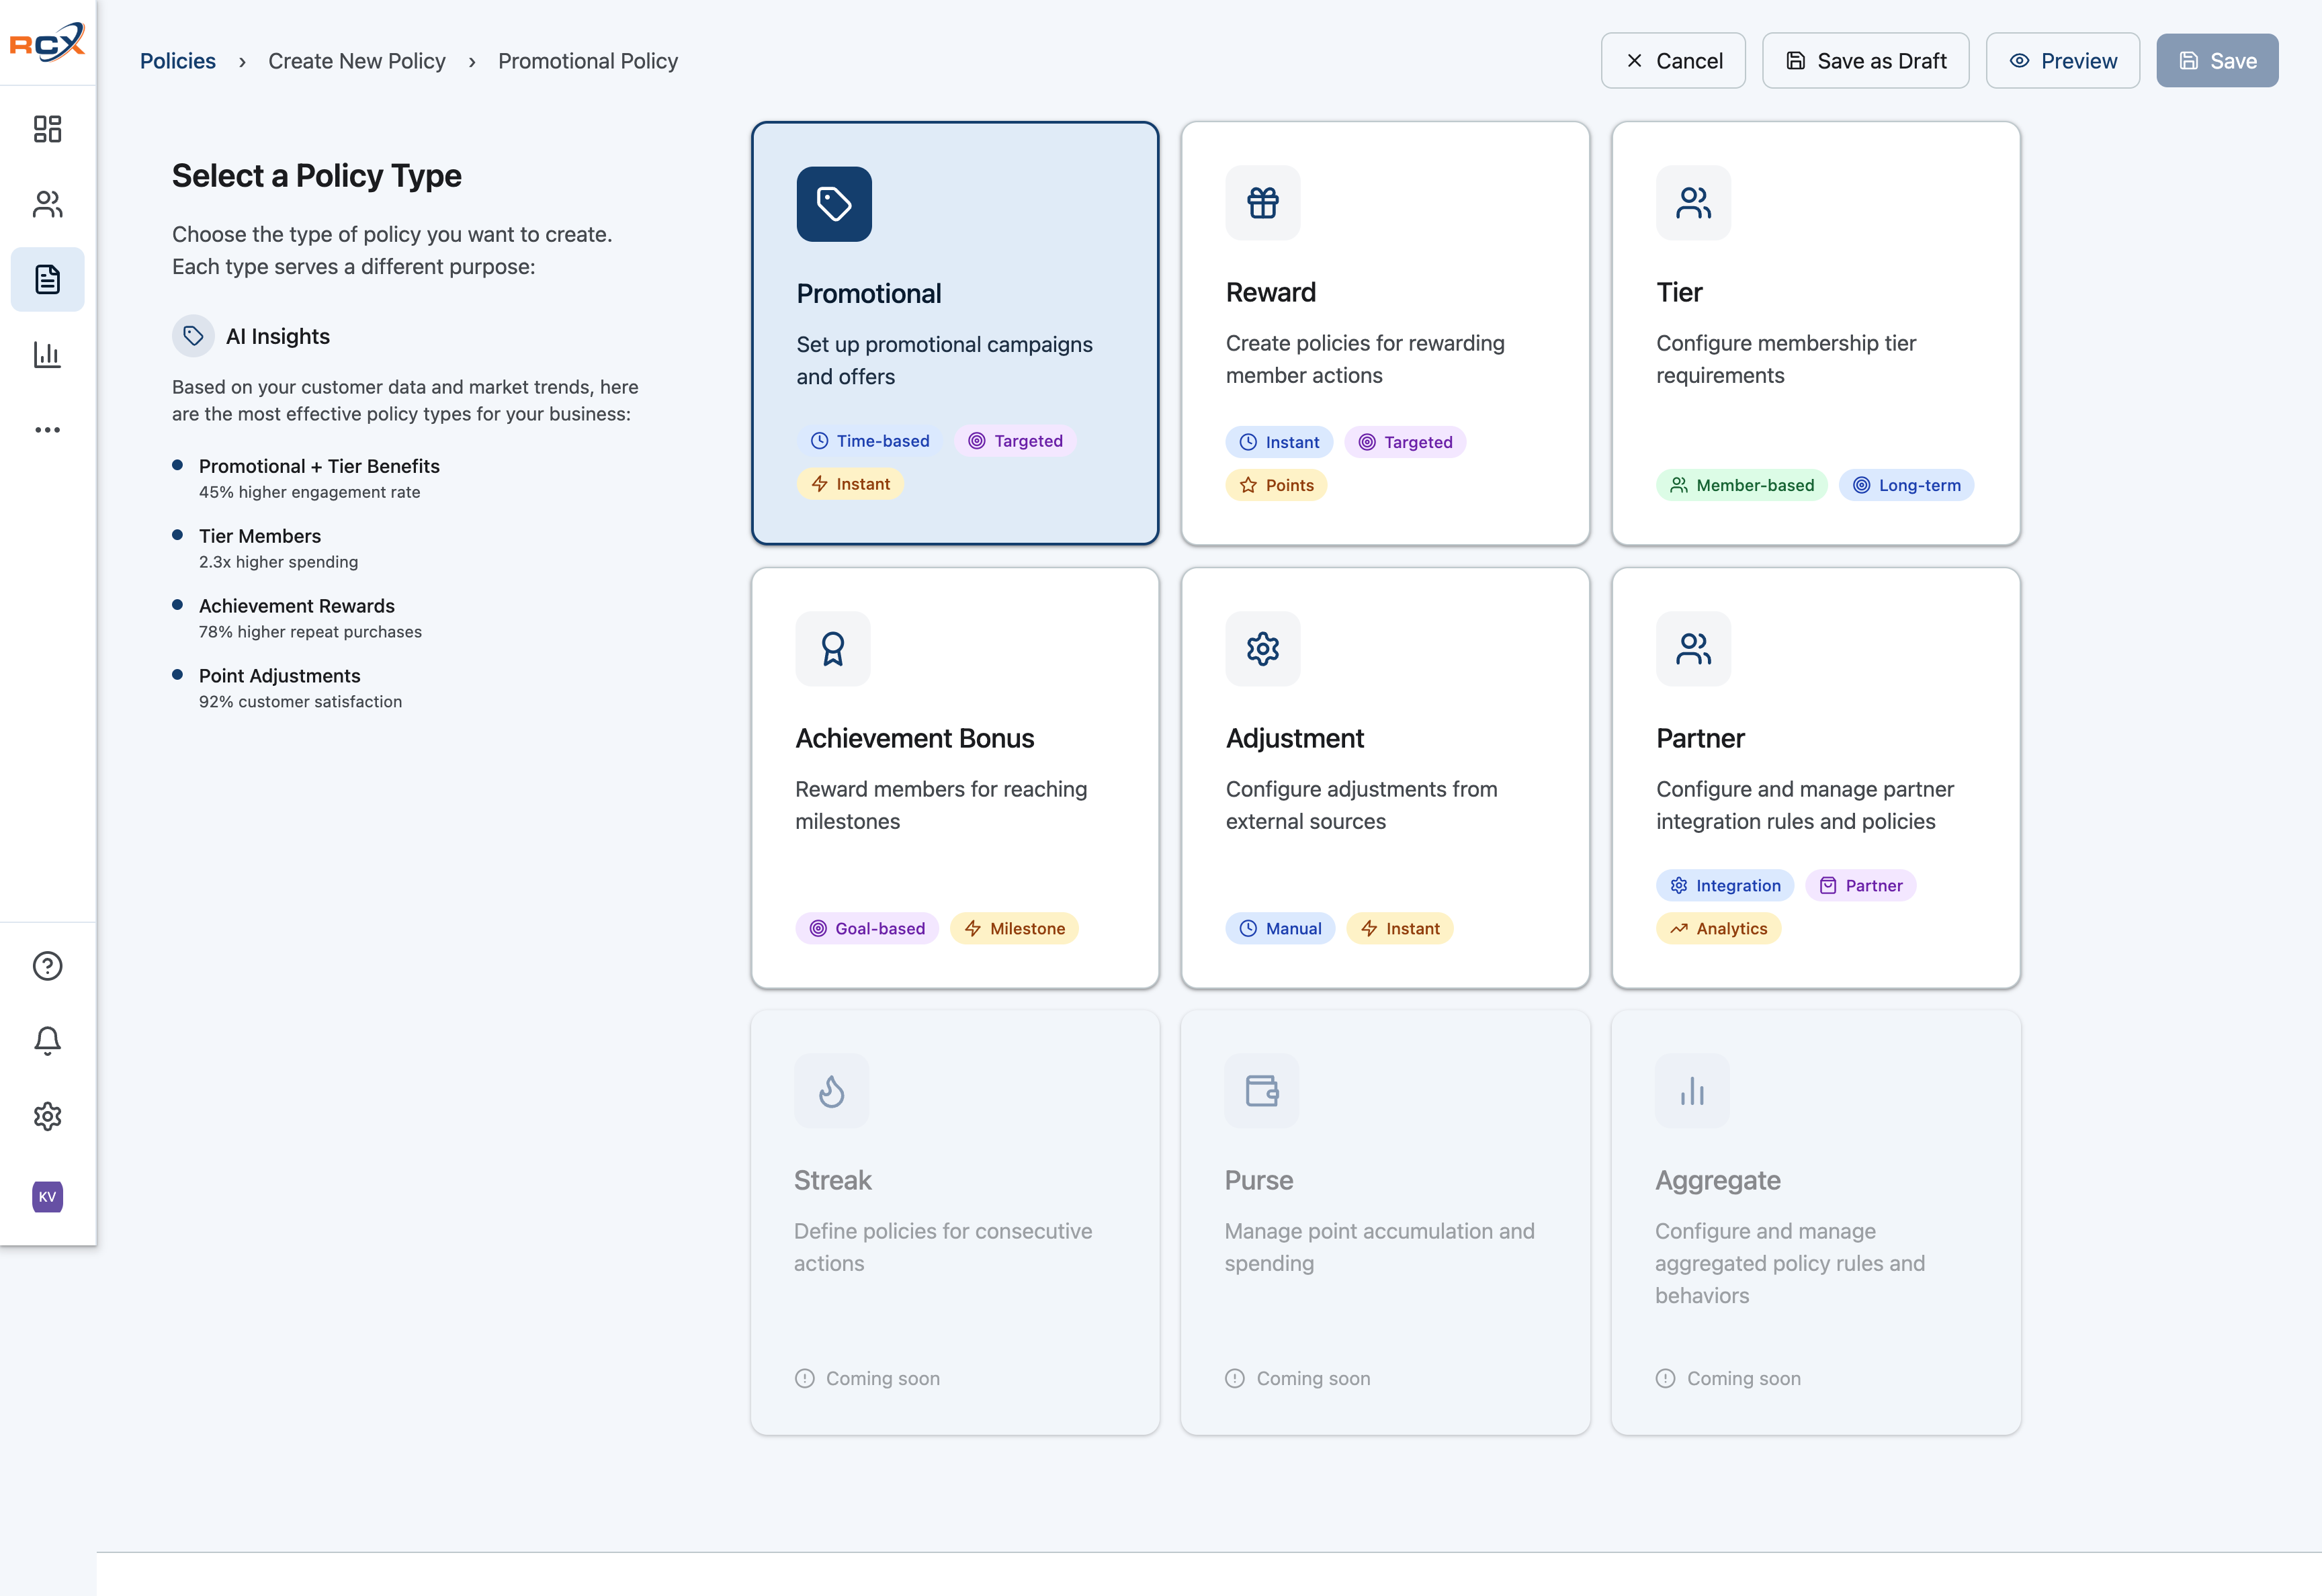2322x1596 pixels.
Task: Open the Members section in the sidebar
Action: point(47,204)
